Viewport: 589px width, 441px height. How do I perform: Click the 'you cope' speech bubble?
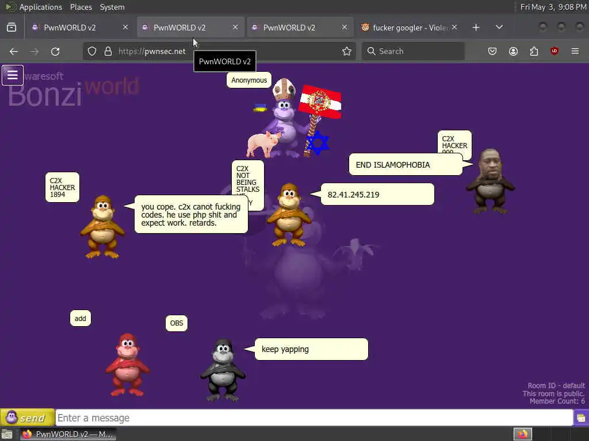[191, 215]
